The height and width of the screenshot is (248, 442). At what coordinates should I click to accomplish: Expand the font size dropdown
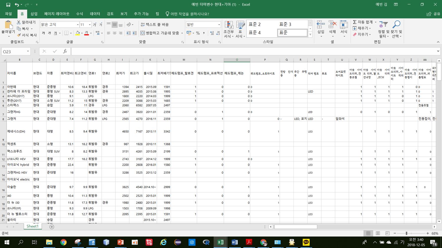[x=90, y=25]
